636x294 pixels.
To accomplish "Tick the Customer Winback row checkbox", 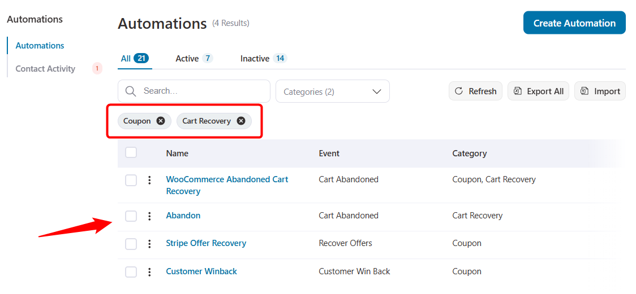I will point(131,272).
